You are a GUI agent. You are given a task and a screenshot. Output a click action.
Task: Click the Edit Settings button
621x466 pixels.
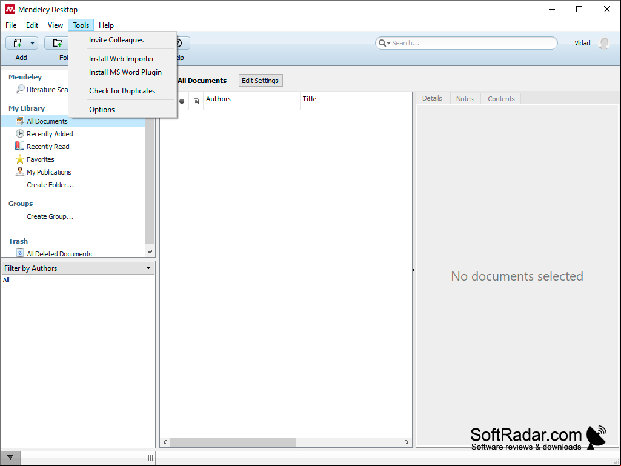(x=261, y=81)
